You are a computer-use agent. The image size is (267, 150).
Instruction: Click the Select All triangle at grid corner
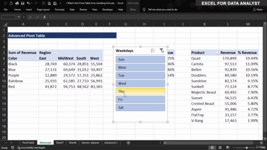pos(5,24)
